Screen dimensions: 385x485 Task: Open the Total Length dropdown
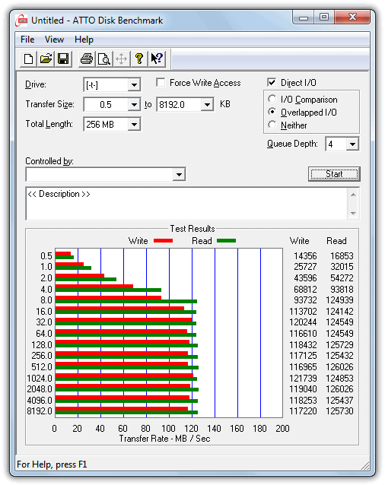[134, 125]
